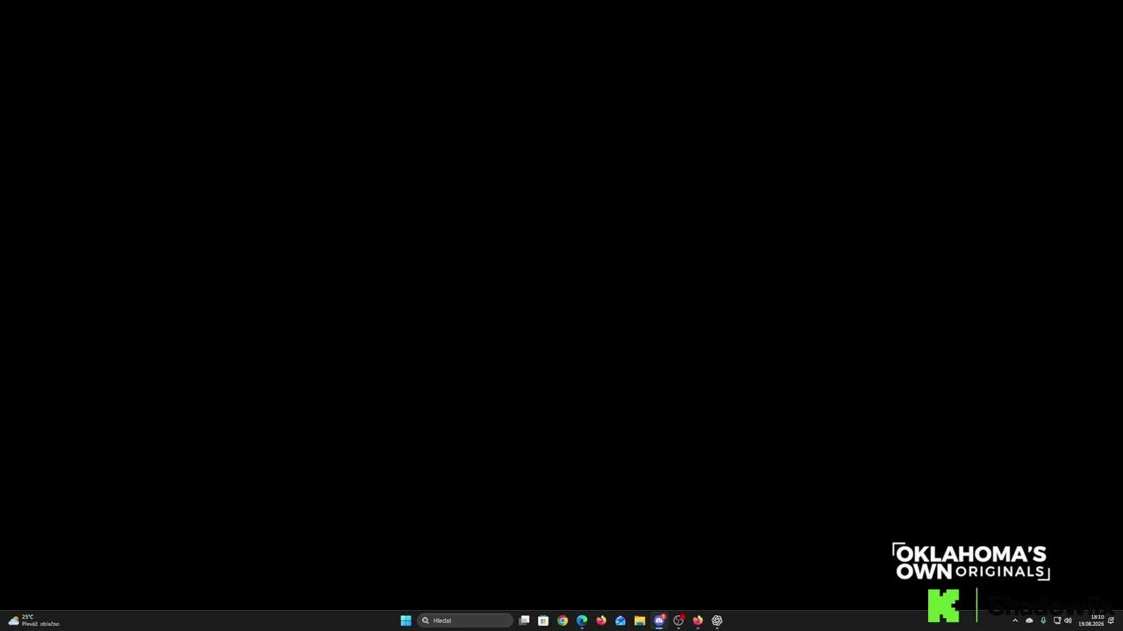Open network settings from tray icon
This screenshot has width=1123, height=631.
click(1056, 620)
